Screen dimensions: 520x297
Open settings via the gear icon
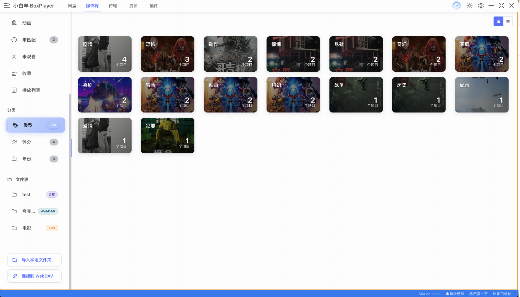pos(481,6)
